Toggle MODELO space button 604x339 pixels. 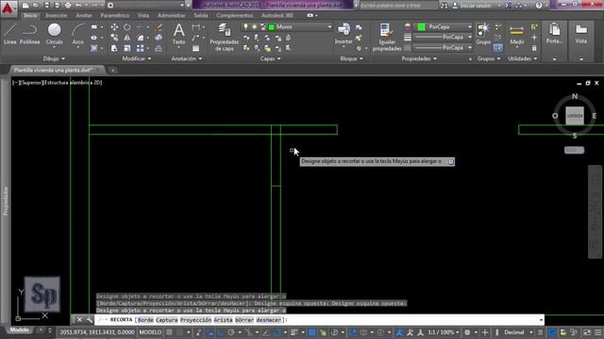click(150, 332)
